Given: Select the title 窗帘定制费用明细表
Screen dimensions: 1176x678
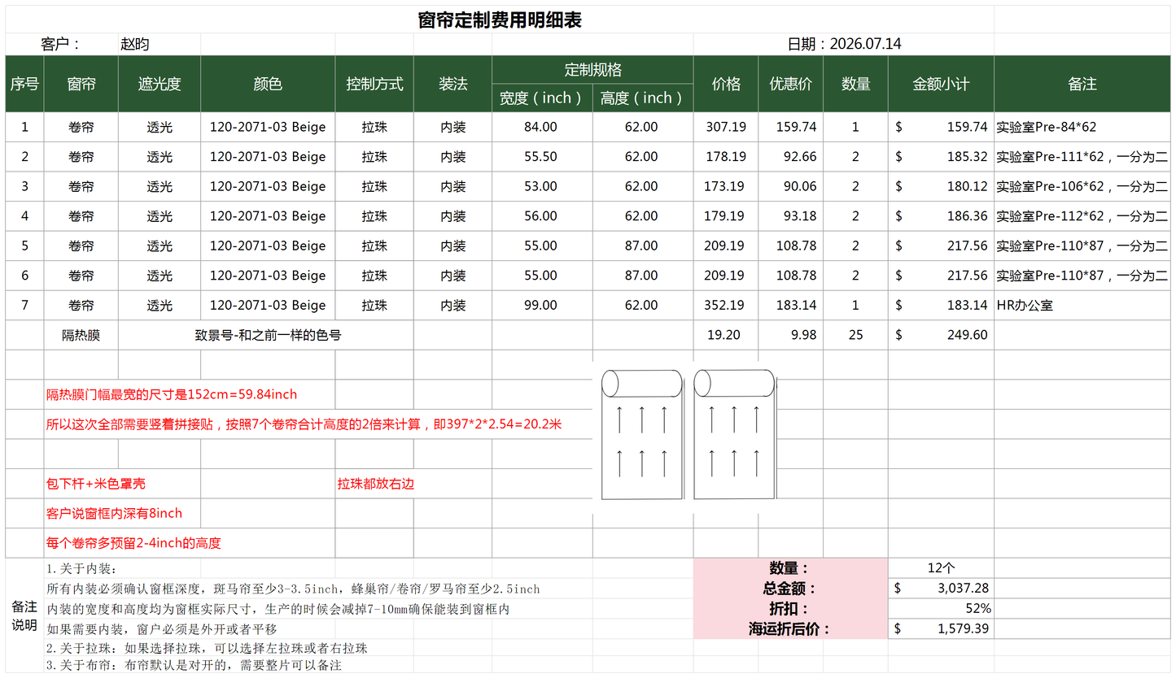Looking at the screenshot, I should tap(500, 20).
